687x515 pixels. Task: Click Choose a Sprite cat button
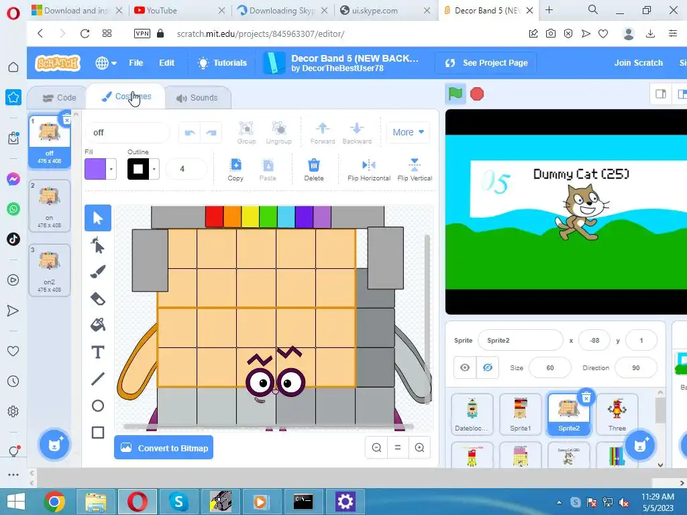coord(639,445)
